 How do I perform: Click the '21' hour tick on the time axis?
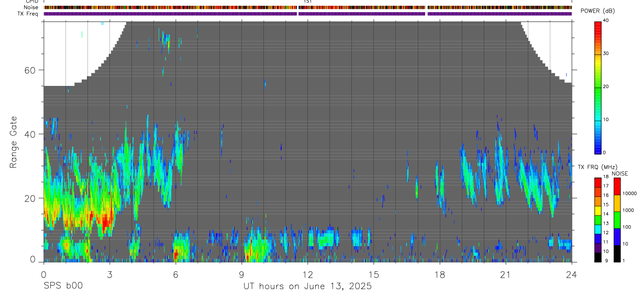point(506,274)
